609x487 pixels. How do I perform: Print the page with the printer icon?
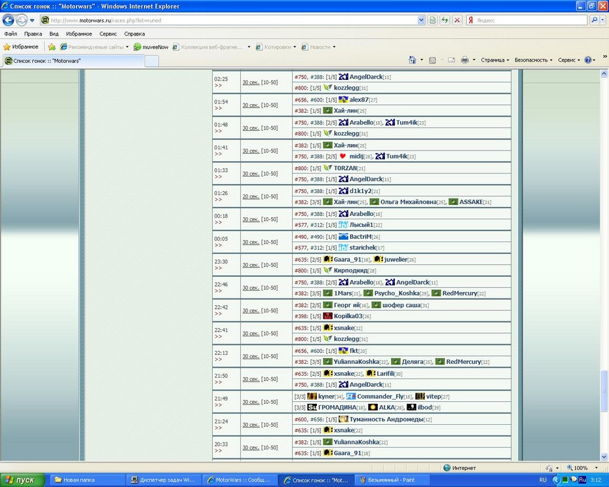click(464, 60)
